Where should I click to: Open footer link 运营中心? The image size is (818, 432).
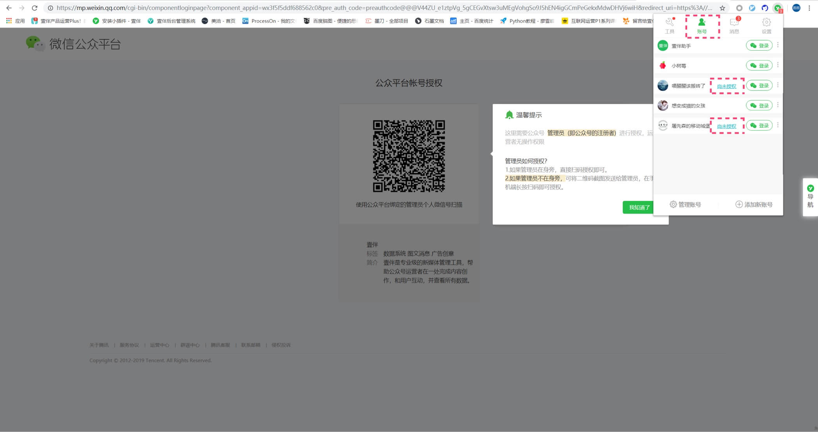point(160,345)
